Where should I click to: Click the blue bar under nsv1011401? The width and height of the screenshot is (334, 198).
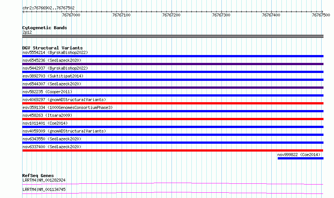[x=173, y=127]
